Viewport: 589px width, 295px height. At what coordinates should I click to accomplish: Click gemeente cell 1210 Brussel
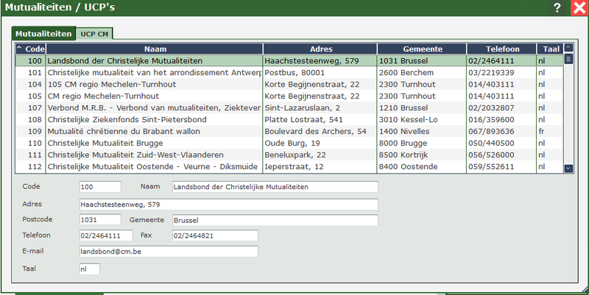click(x=422, y=107)
